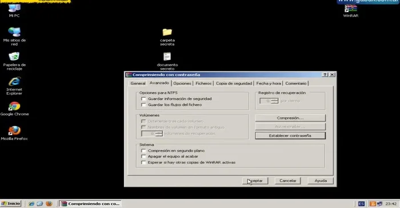Click the Compresión... button

point(290,118)
